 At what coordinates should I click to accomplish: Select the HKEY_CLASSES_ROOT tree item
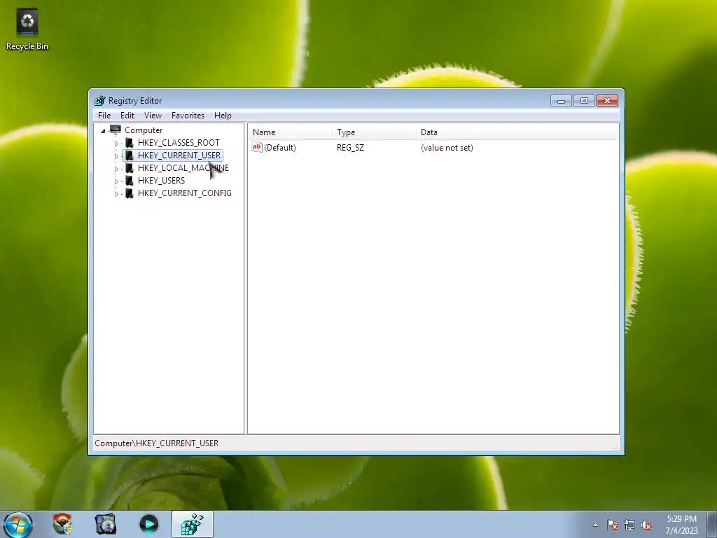[x=179, y=143]
